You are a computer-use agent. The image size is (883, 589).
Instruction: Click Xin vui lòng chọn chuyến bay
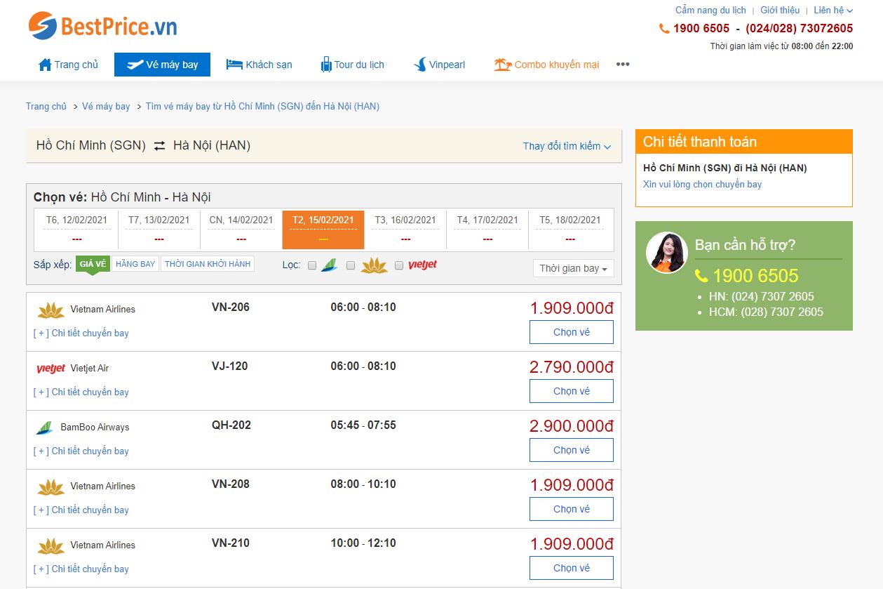point(702,185)
